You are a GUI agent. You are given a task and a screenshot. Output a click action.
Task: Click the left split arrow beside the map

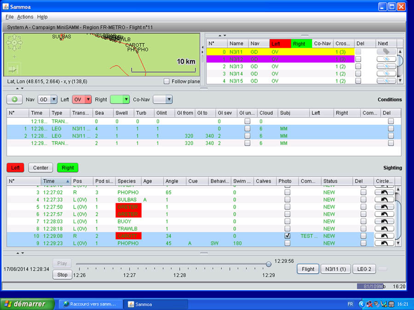click(202, 47)
